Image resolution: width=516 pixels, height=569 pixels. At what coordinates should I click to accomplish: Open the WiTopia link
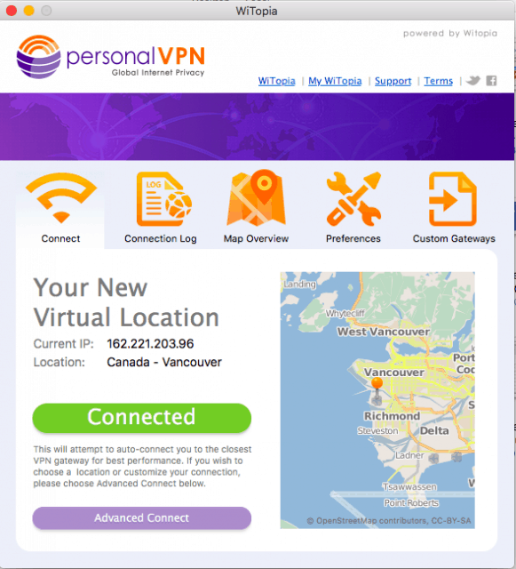point(277,81)
